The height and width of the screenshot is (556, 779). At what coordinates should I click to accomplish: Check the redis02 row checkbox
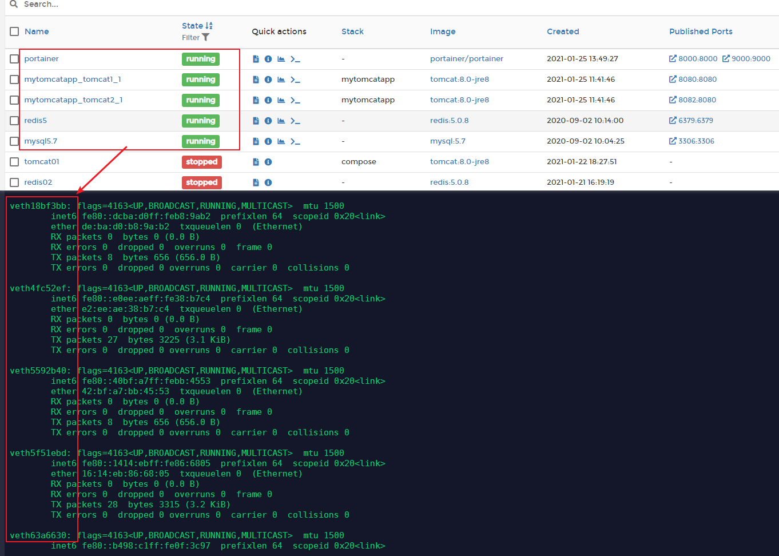tap(14, 182)
